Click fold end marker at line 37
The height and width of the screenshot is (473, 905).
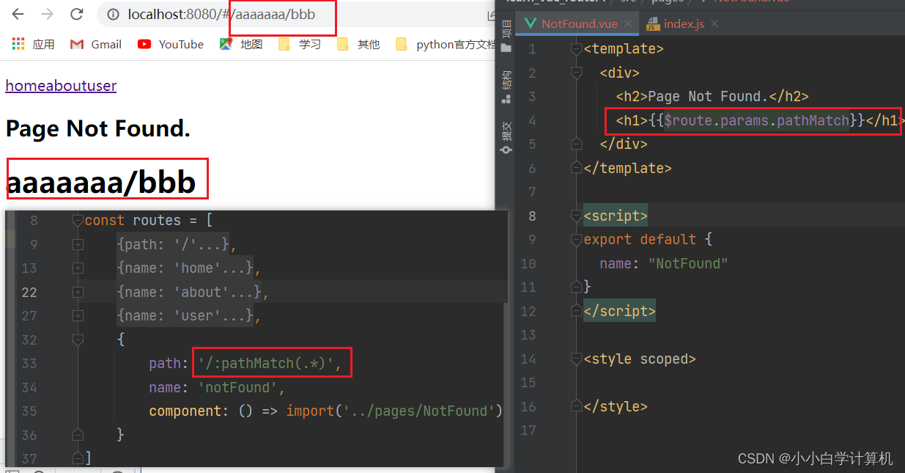78,458
